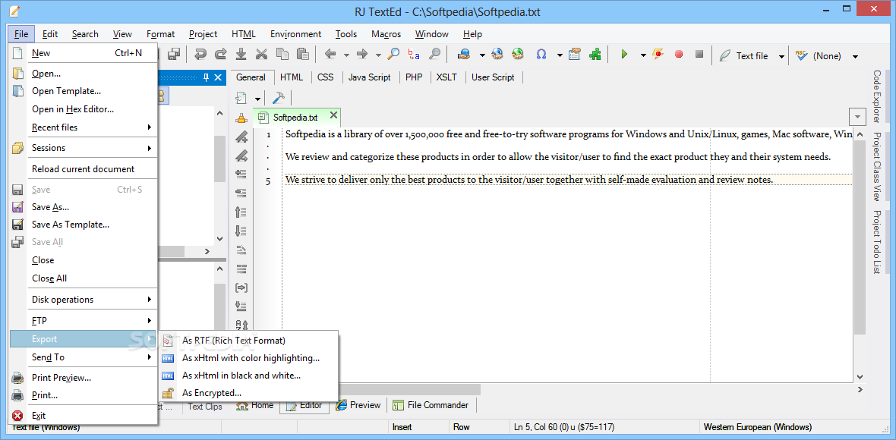Viewport: 896px width, 440px height.
Task: Select Open in Hex Editor... menu entry
Action: point(84,109)
